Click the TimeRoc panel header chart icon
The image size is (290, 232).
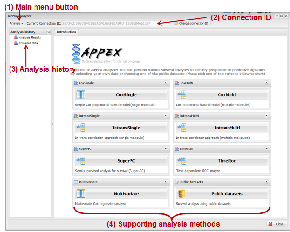pos(177,149)
